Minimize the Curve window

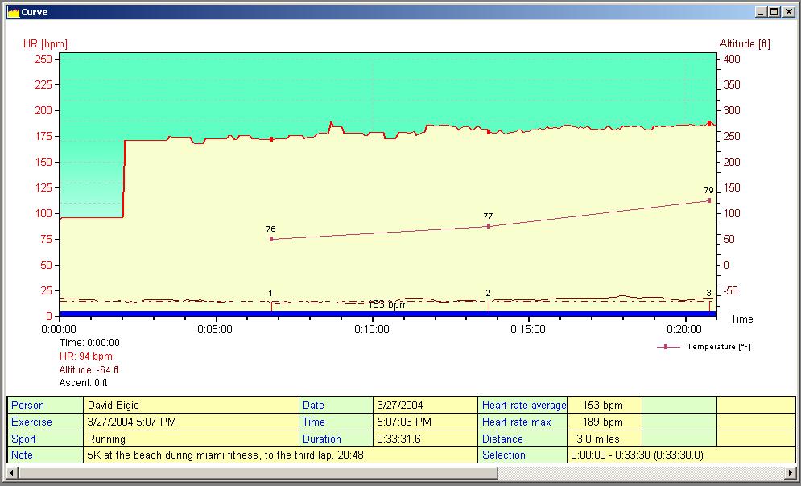pos(762,12)
